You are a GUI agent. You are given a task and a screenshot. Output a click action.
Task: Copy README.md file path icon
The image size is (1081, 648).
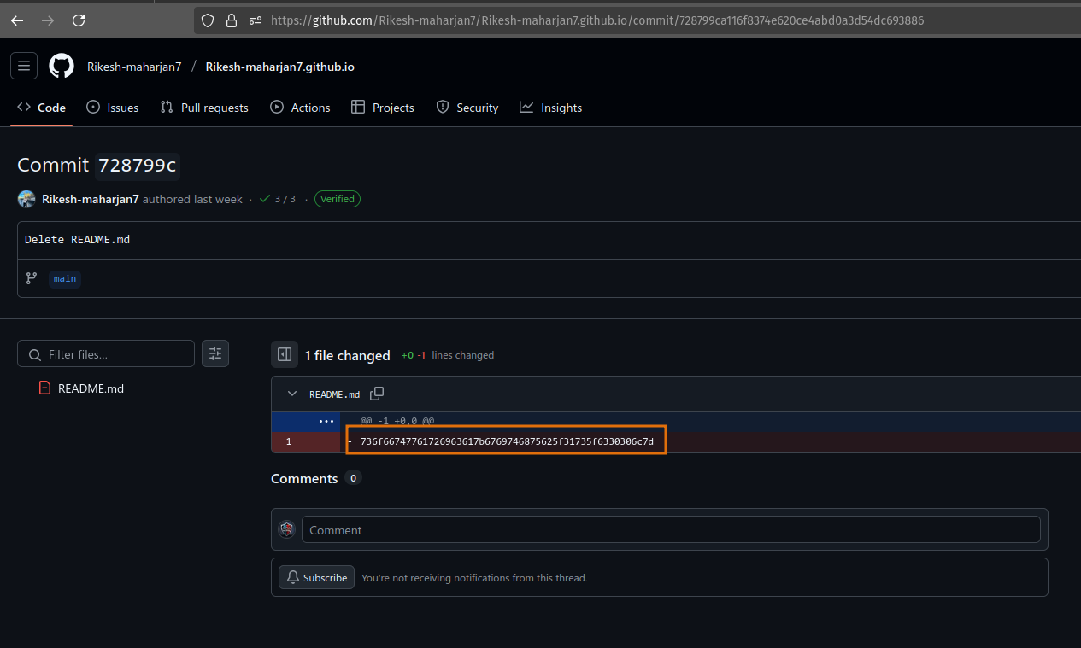[x=377, y=394]
